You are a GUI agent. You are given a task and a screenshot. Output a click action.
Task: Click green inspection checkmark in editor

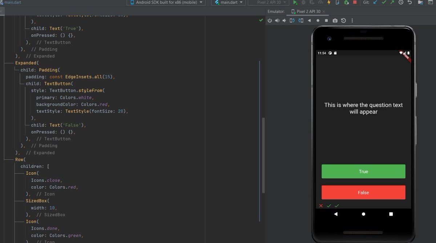(261, 21)
